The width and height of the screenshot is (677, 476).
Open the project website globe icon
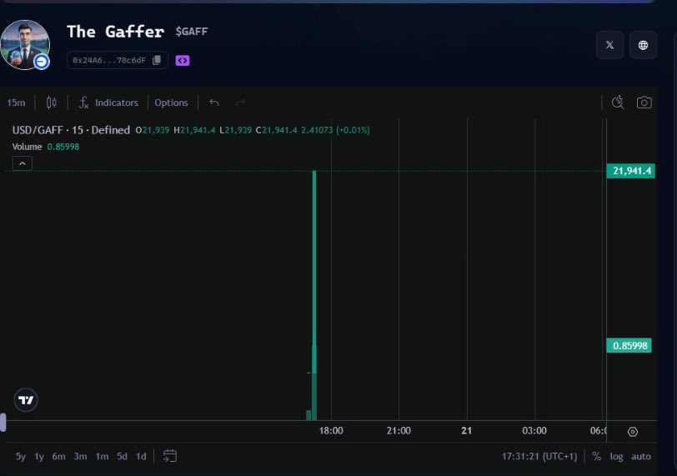643,45
